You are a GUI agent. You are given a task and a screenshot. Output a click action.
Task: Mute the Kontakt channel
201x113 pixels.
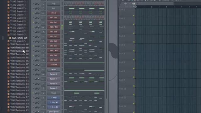click(33, 65)
